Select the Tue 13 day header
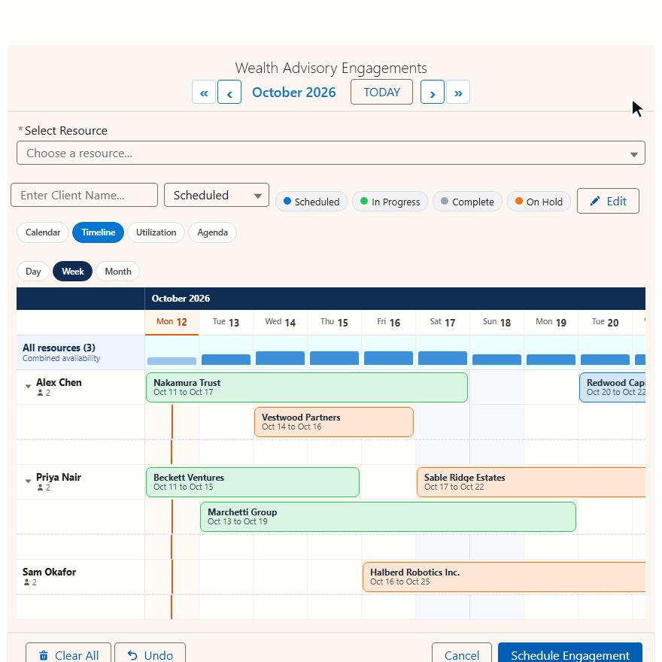Image resolution: width=662 pixels, height=662 pixels. click(x=226, y=322)
